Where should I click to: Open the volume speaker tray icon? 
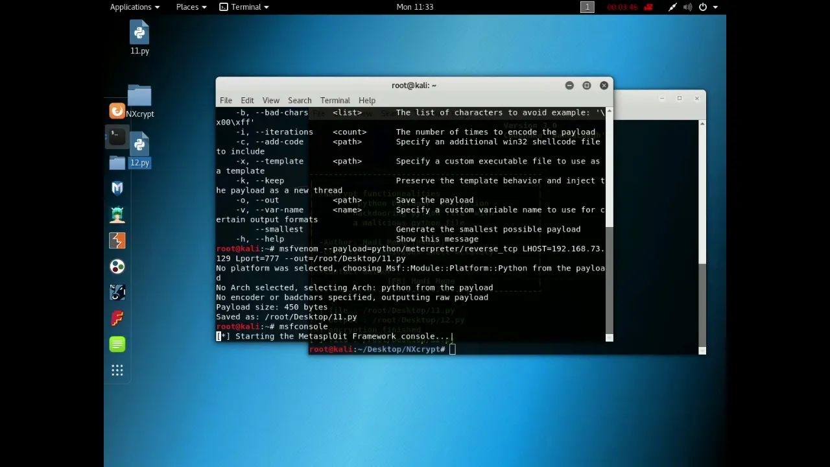click(x=687, y=6)
